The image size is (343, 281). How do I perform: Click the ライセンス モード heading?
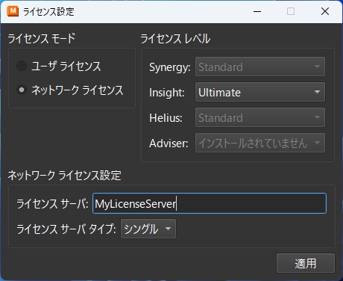click(42, 39)
